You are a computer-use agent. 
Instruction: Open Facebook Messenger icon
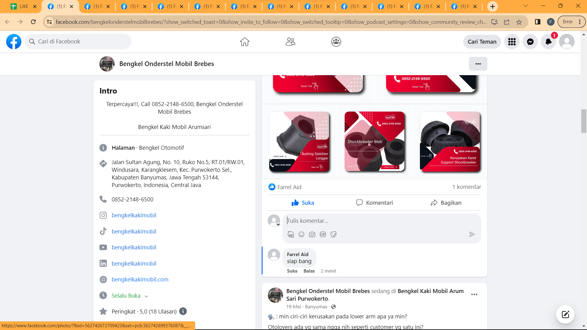530,42
